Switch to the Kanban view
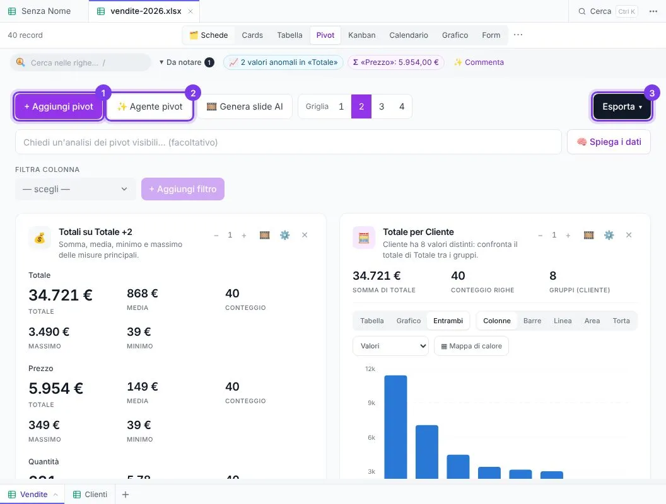This screenshot has height=504, width=666. pyautogui.click(x=362, y=35)
